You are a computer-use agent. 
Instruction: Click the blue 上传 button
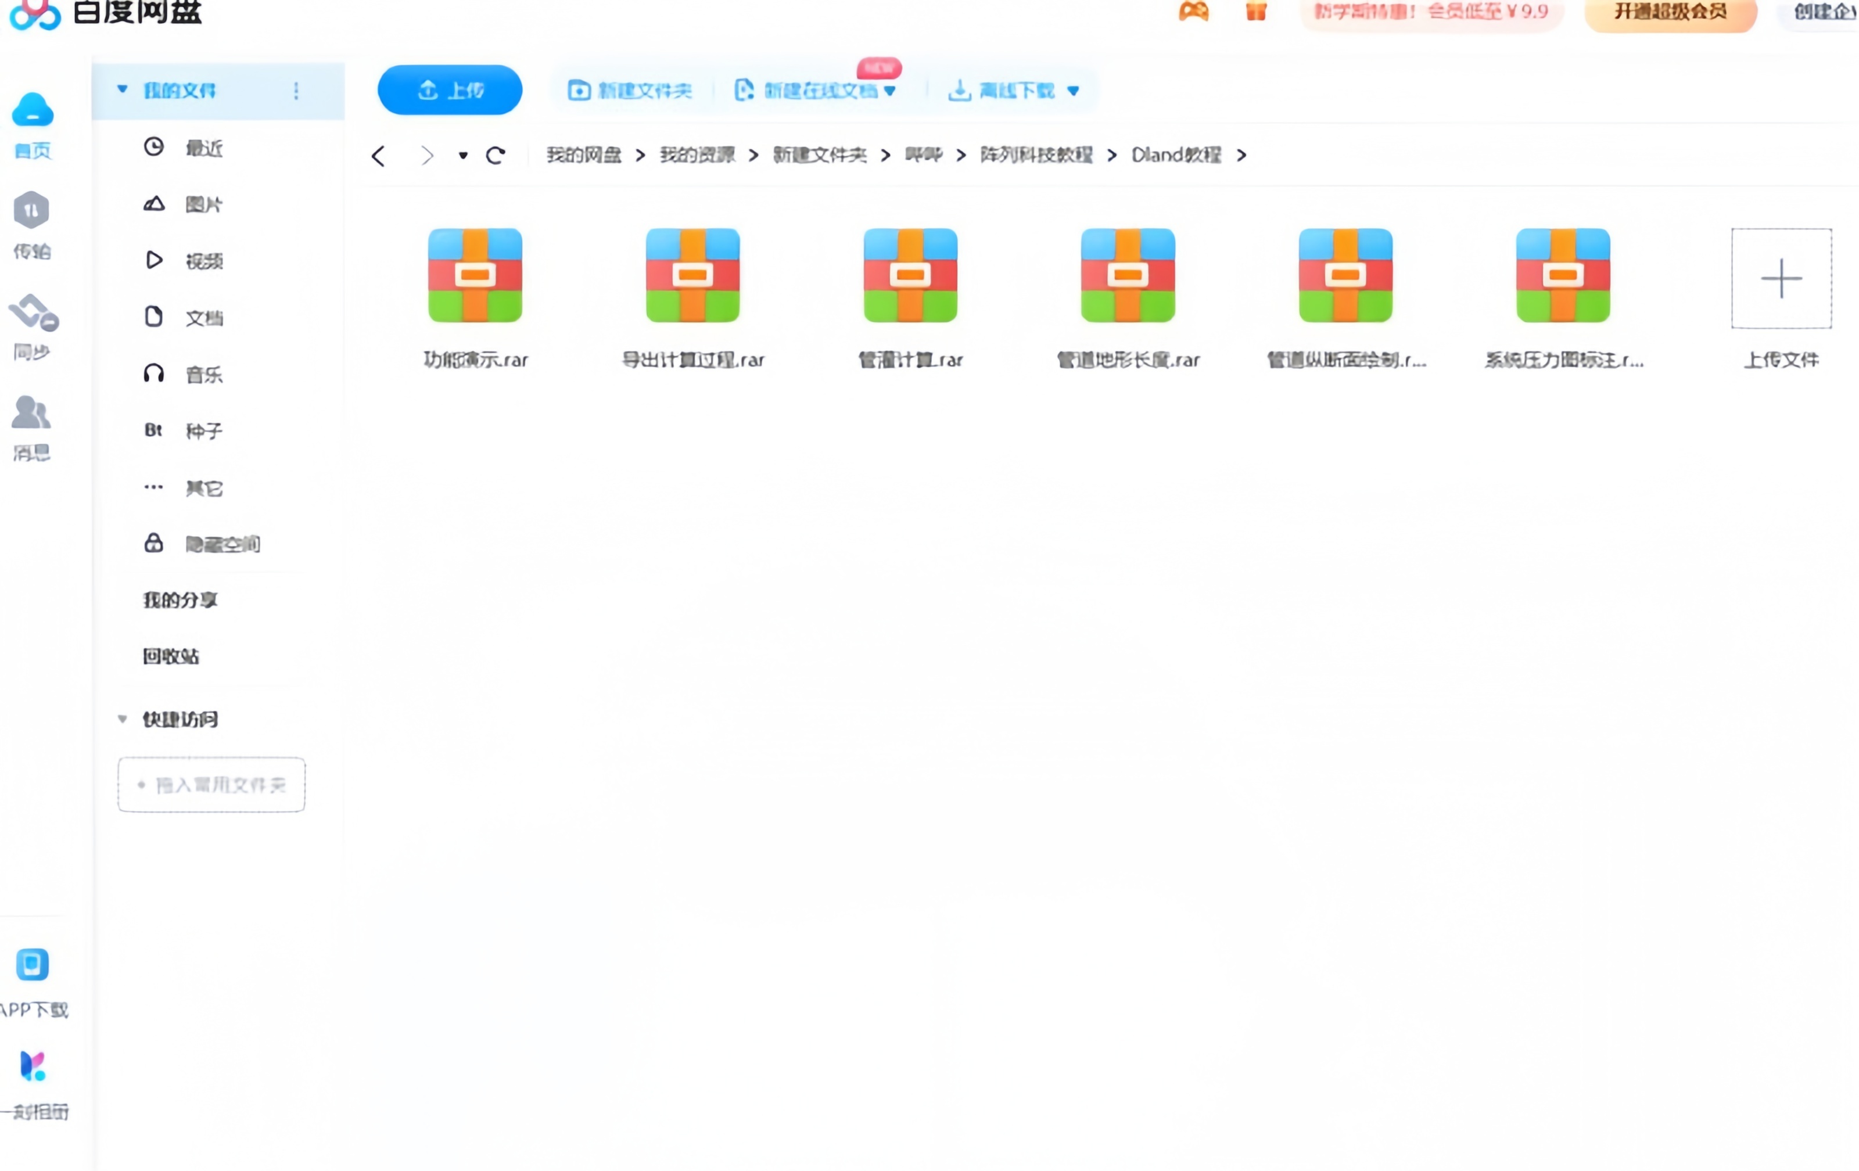449,90
